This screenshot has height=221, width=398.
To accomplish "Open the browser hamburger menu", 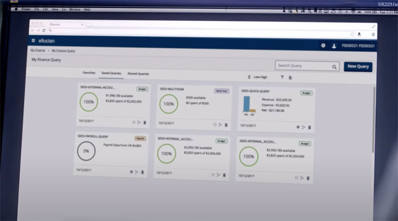I will (x=373, y=34).
